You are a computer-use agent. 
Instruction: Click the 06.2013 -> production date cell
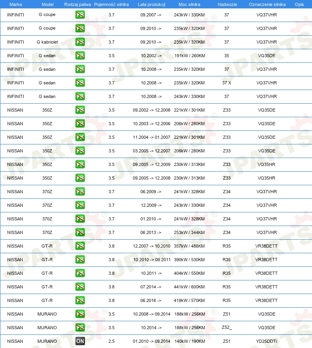pos(151,232)
